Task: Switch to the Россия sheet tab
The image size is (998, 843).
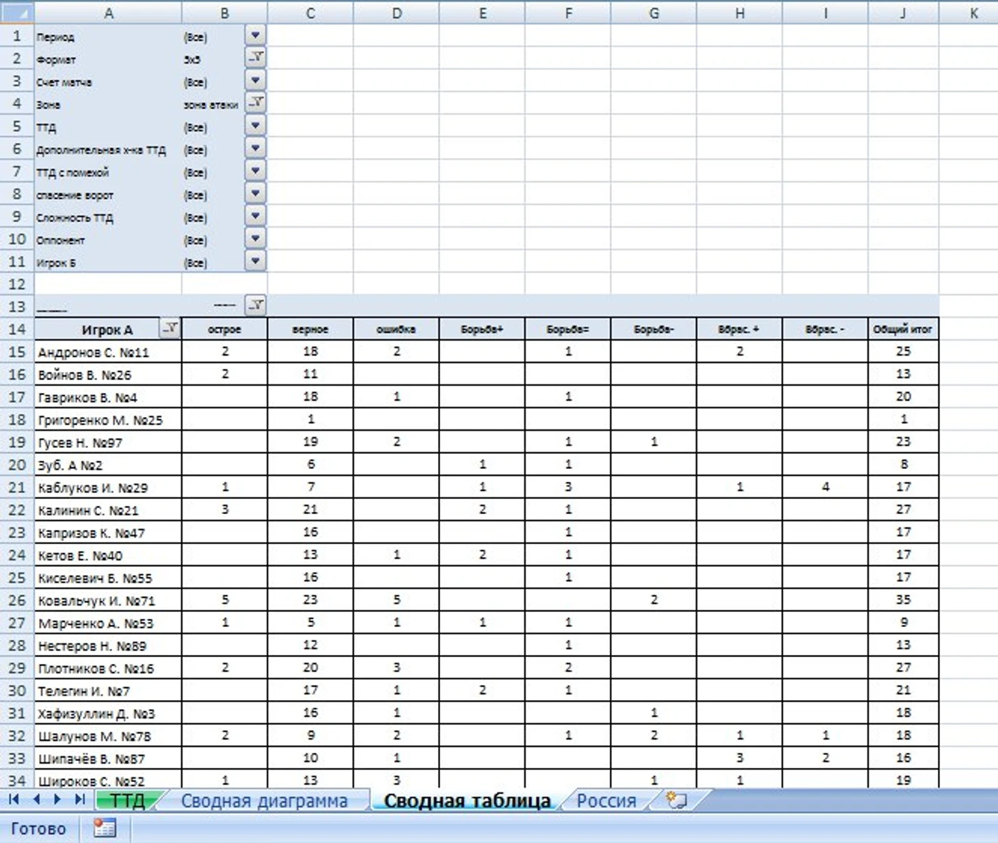Action: pyautogui.click(x=606, y=801)
